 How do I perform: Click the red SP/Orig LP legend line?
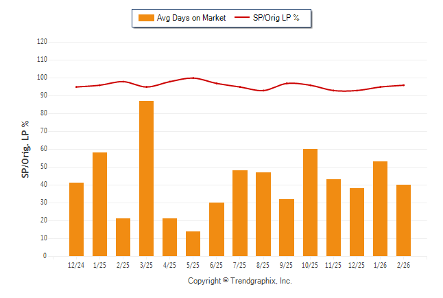(241, 18)
